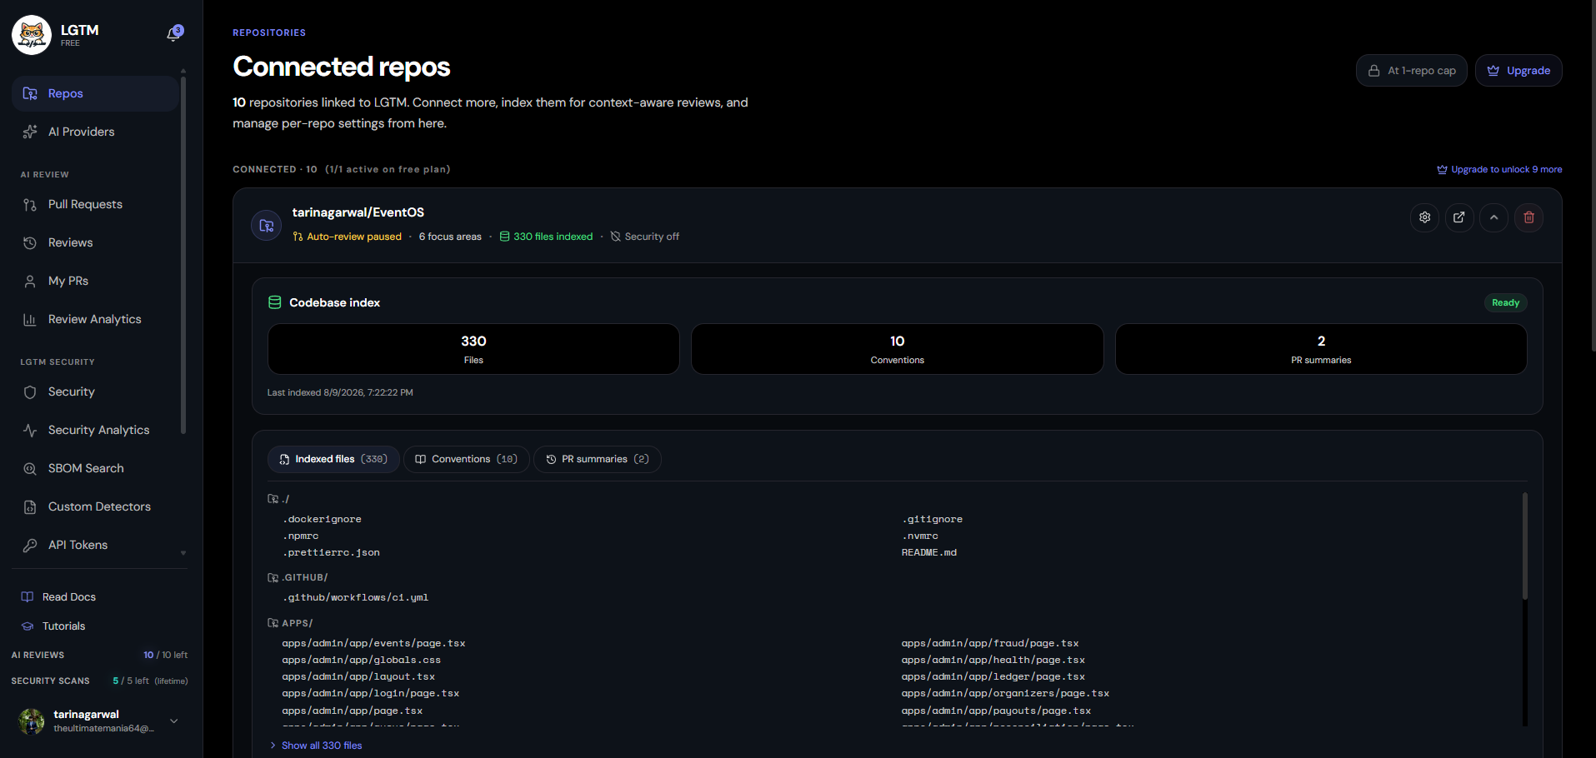Select the .npmrc file entry

click(x=300, y=536)
